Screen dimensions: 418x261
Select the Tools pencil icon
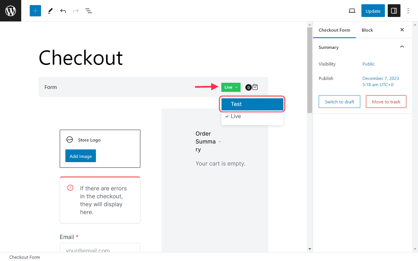50,10
